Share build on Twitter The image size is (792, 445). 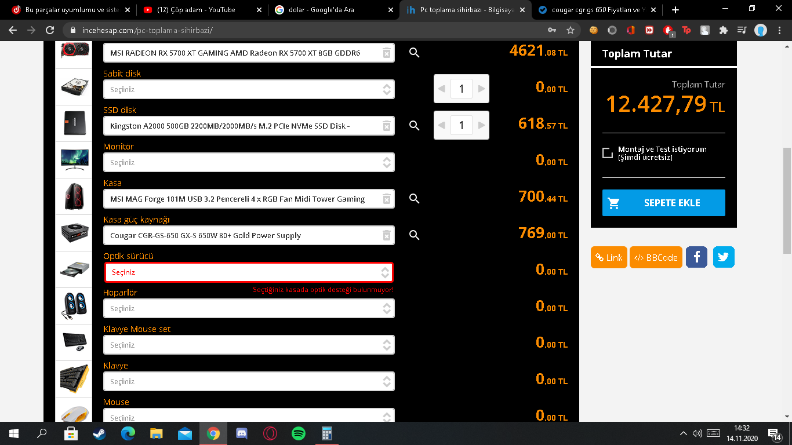coord(724,257)
